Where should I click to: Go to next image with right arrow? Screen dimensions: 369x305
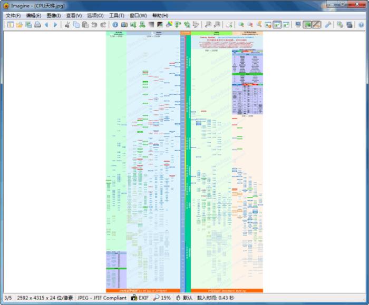55,25
